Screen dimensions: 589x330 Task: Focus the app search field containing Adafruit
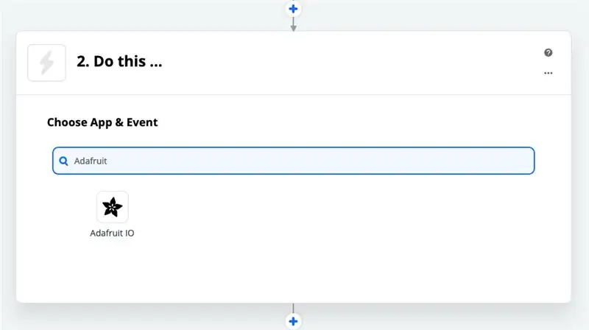click(x=293, y=161)
